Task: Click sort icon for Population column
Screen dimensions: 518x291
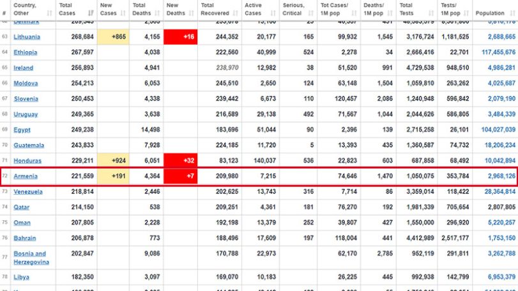Action: [513, 13]
